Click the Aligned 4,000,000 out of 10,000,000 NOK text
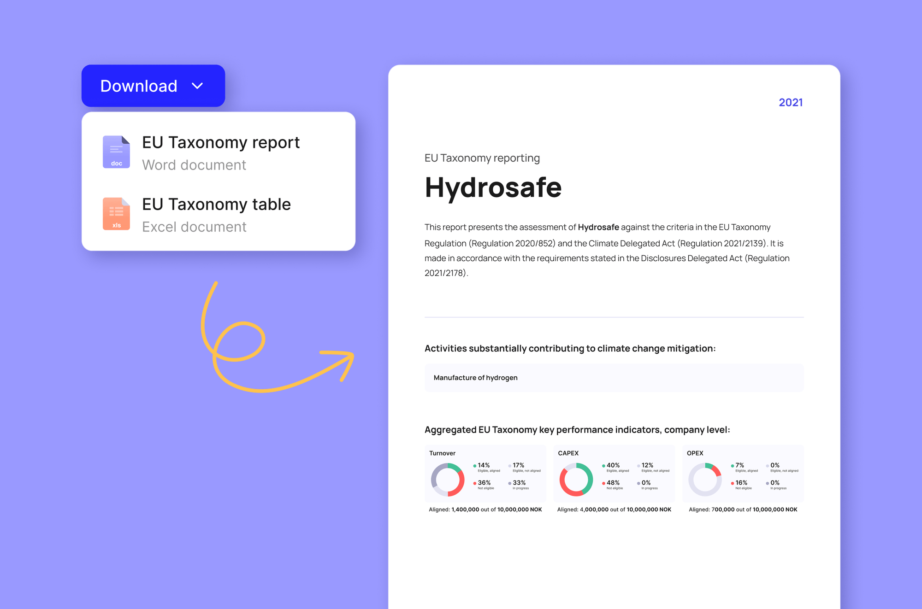 (x=614, y=509)
